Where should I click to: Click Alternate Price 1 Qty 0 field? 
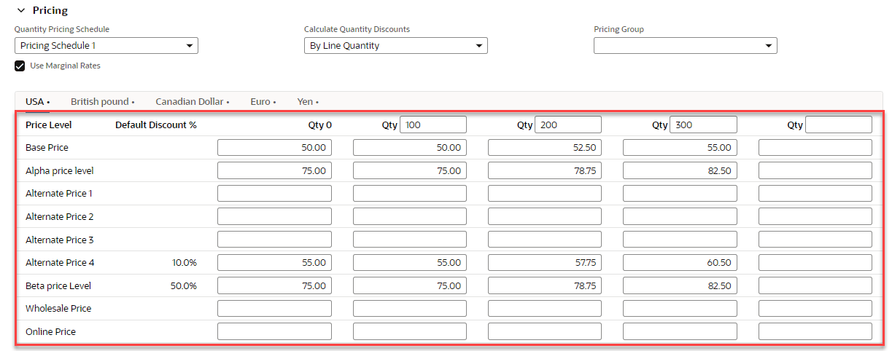(274, 194)
